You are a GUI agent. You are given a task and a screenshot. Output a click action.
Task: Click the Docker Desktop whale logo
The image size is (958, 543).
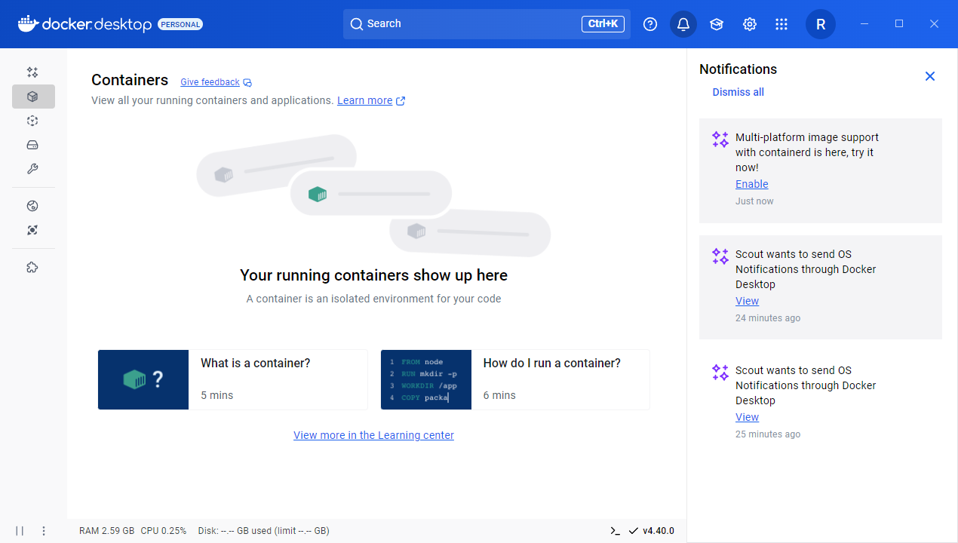click(28, 24)
